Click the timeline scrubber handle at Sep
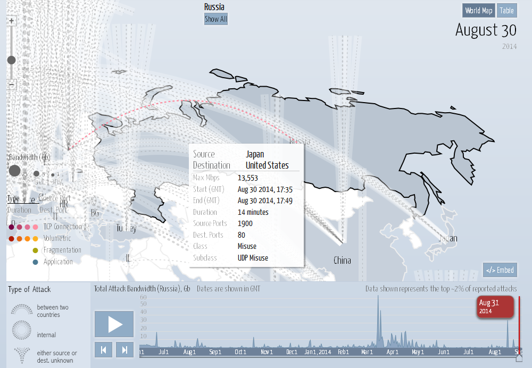This screenshot has width=532, height=368. pyautogui.click(x=519, y=358)
